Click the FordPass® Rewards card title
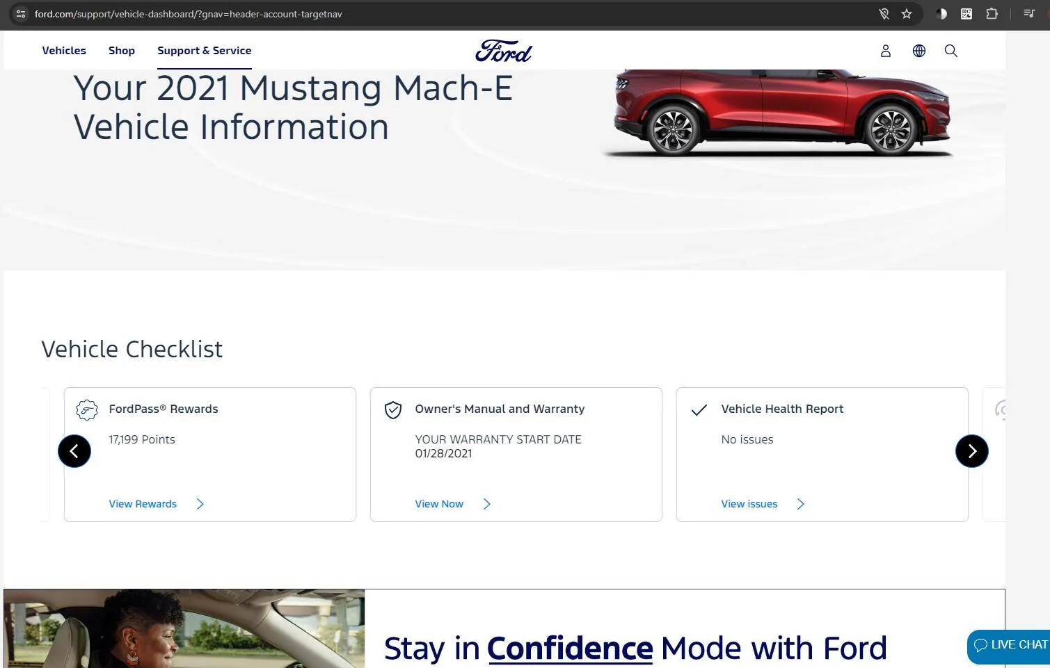 [x=164, y=409]
